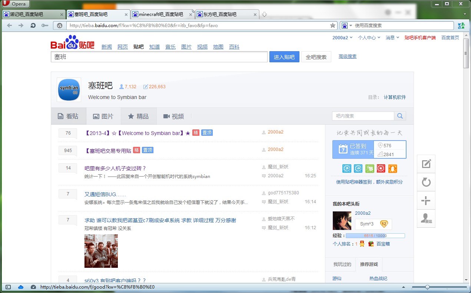Click the Opera Link cloud icon
Image resolution: width=471 pixels, height=293 pixels.
pos(21,287)
